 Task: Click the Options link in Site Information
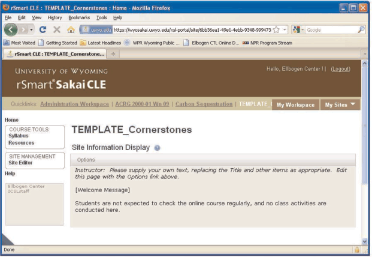click(x=86, y=160)
